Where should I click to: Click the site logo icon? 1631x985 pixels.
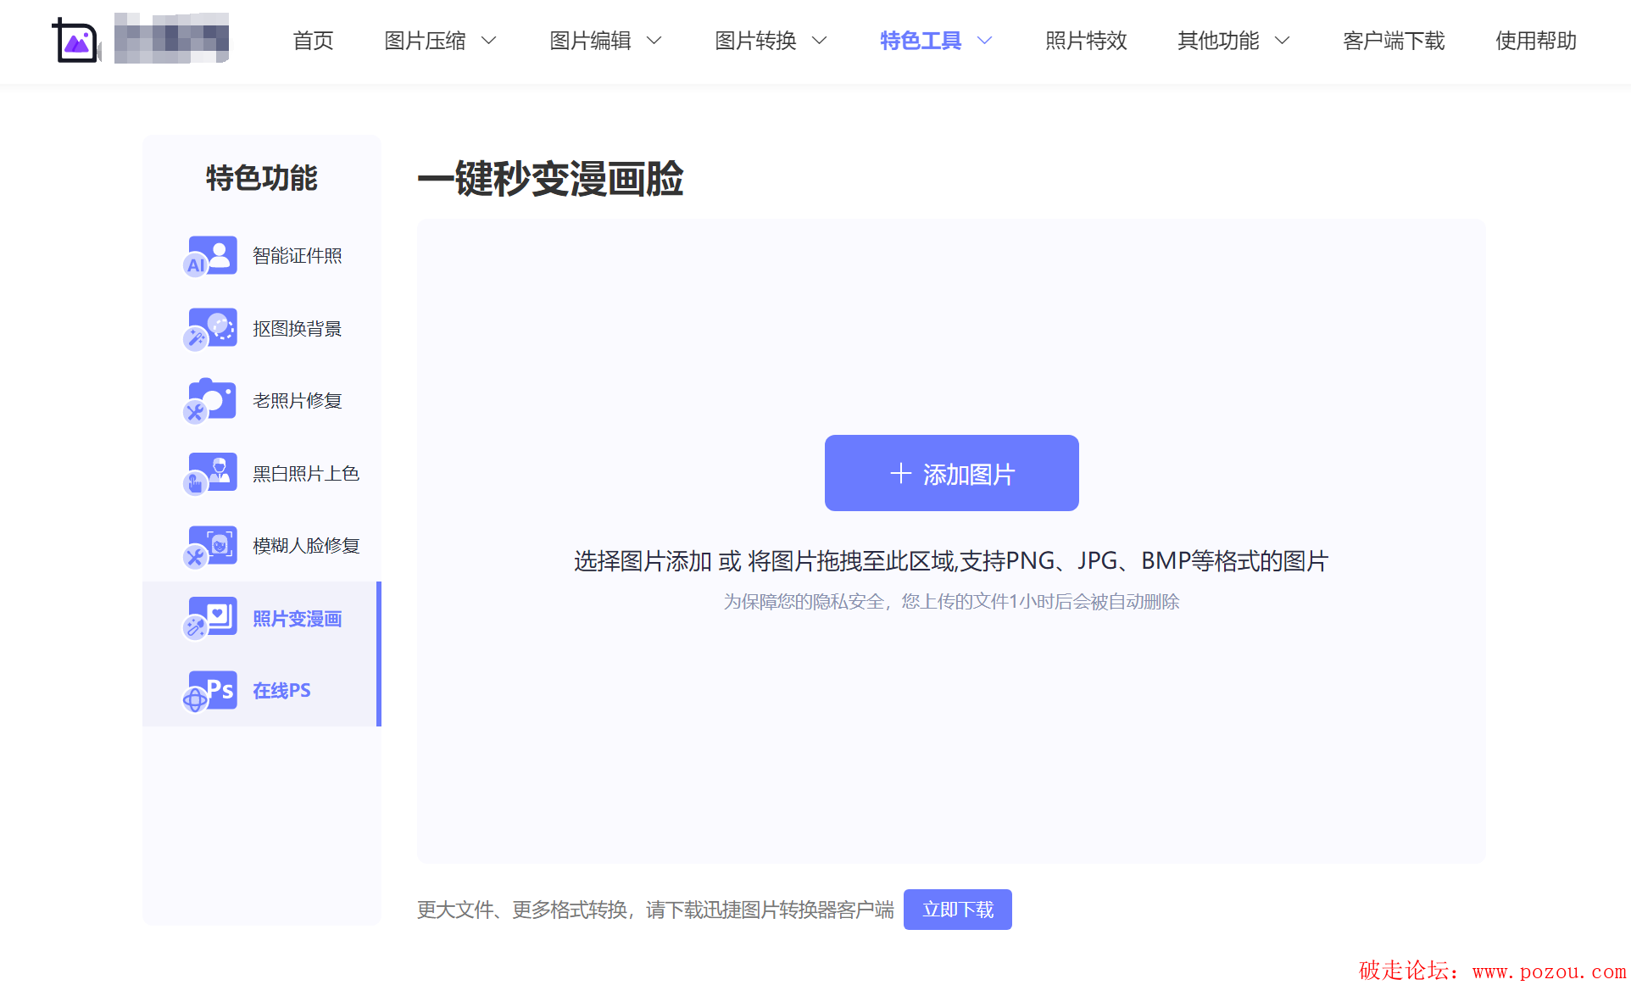click(x=75, y=40)
